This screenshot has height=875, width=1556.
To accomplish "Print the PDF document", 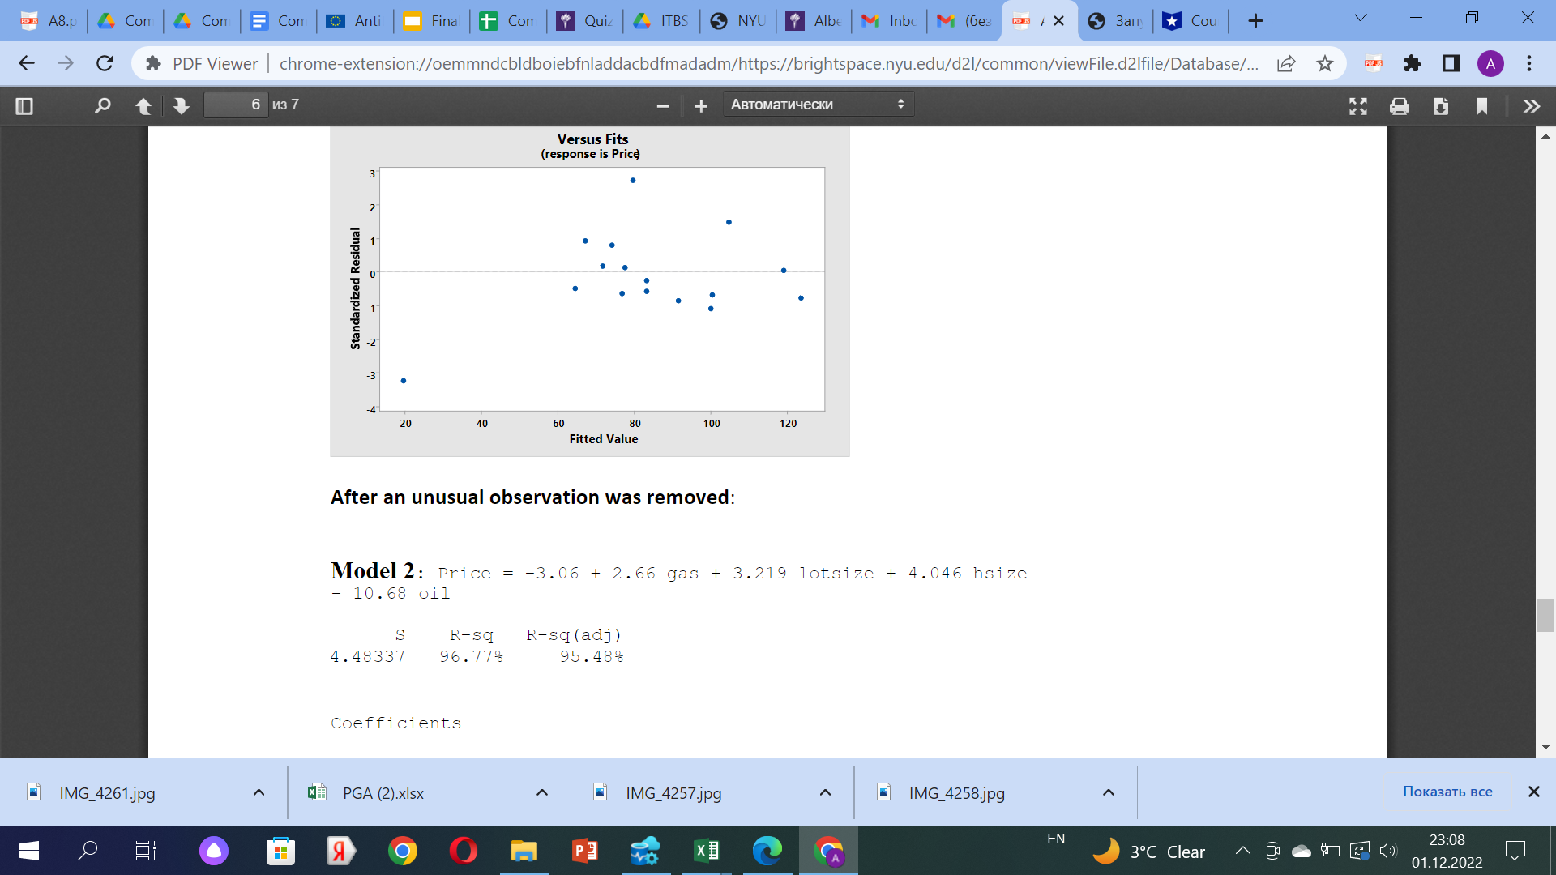I will (1400, 106).
